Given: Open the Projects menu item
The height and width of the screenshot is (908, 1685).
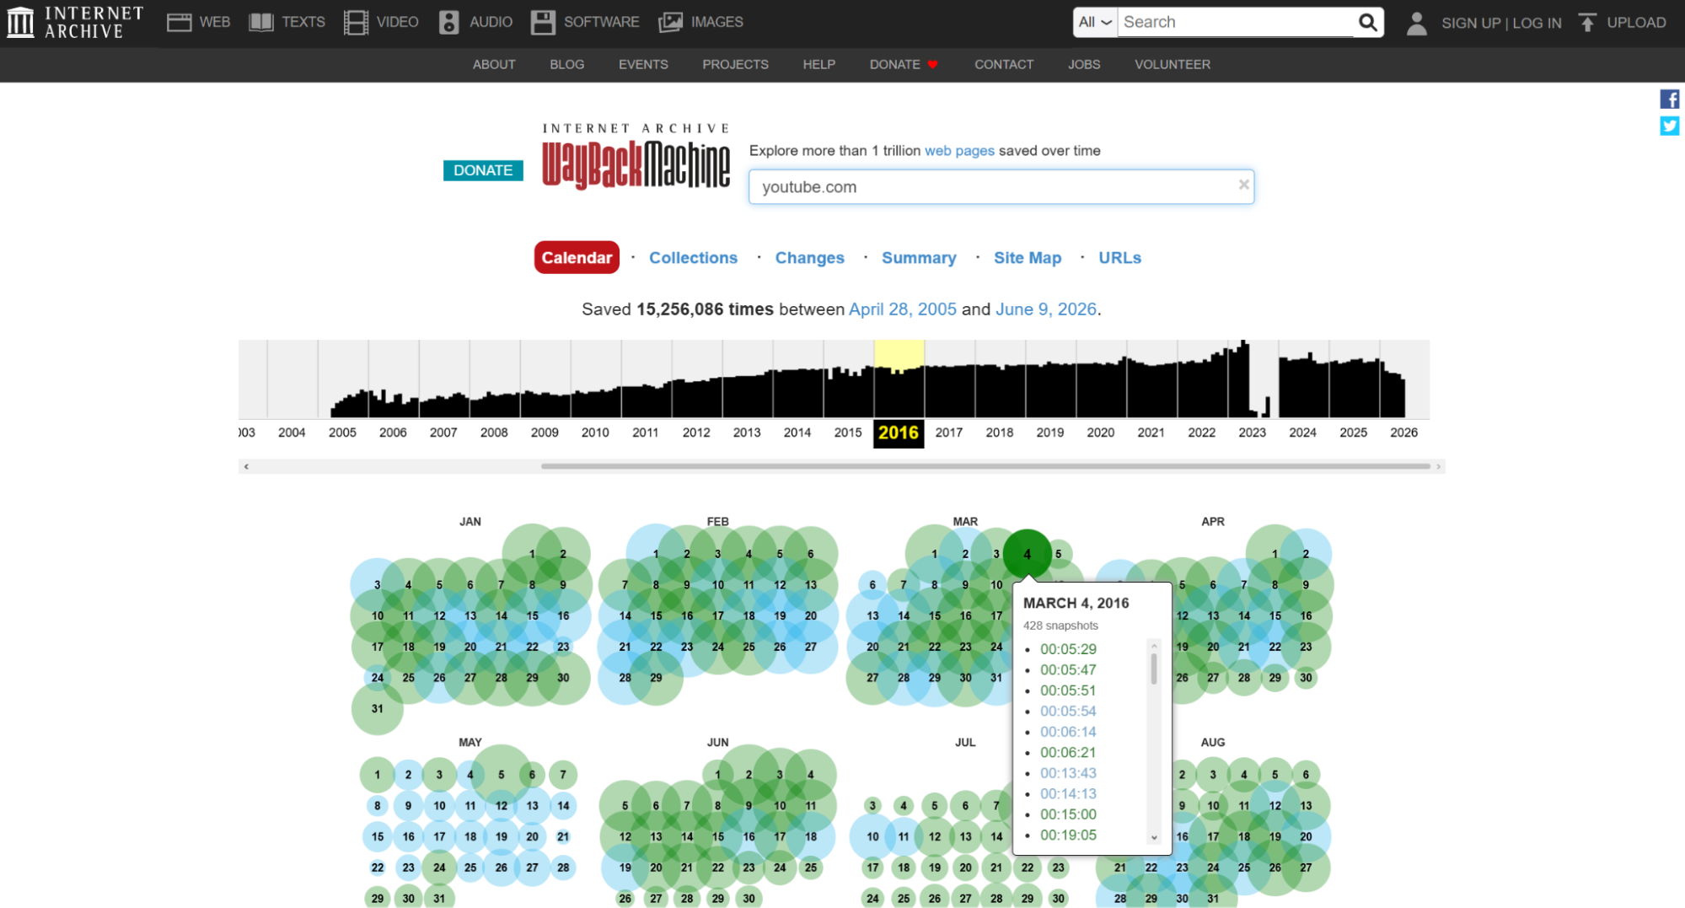Looking at the screenshot, I should pyautogui.click(x=735, y=64).
